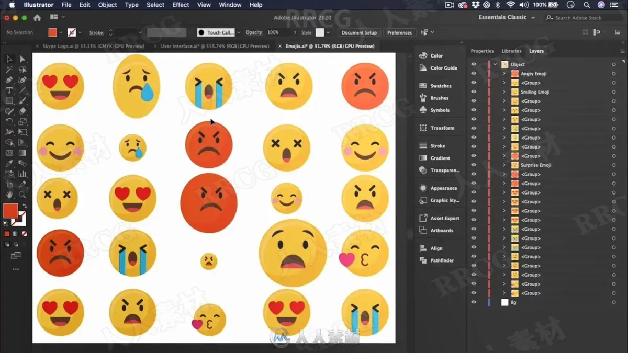628x353 pixels.
Task: Toggle visibility of Angry Emoji layer
Action: [474, 74]
